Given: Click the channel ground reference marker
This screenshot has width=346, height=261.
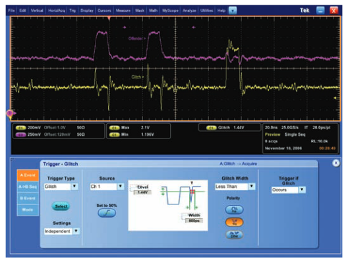Looking at the screenshot, I should 10,113.
